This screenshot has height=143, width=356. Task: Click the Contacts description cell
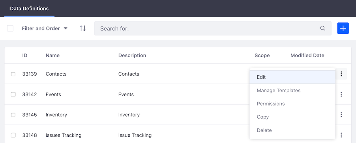point(129,74)
